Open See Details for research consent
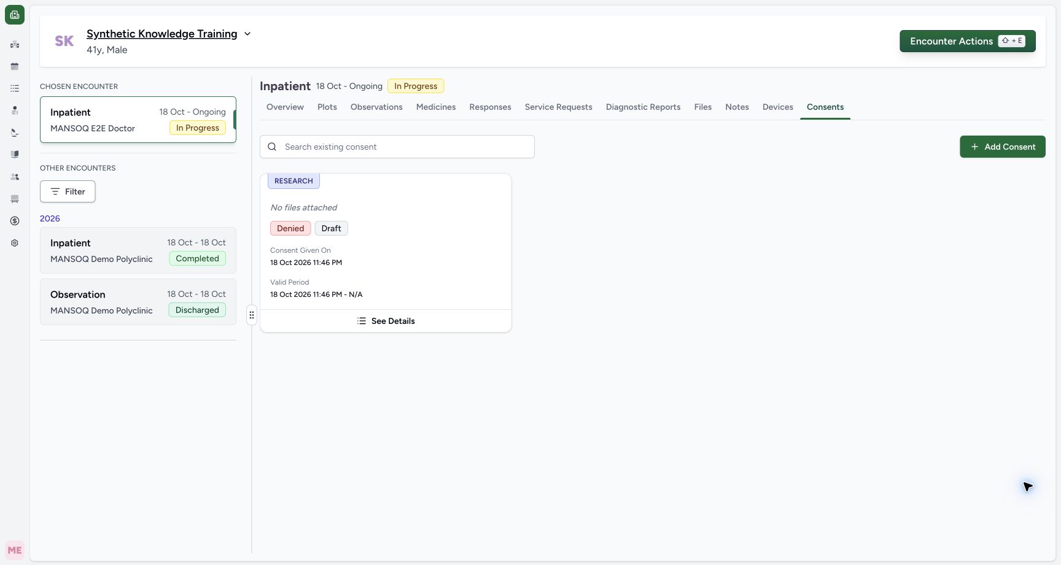The width and height of the screenshot is (1061, 565). coord(386,321)
